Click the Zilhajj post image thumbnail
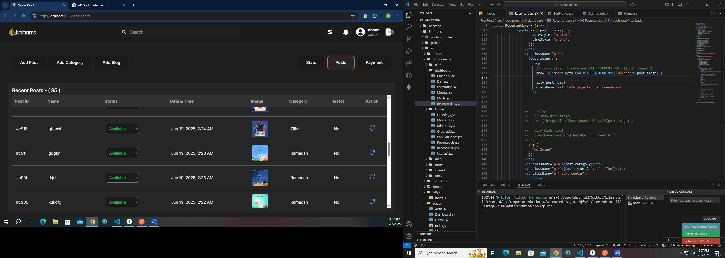This screenshot has width=725, height=258. click(x=260, y=129)
